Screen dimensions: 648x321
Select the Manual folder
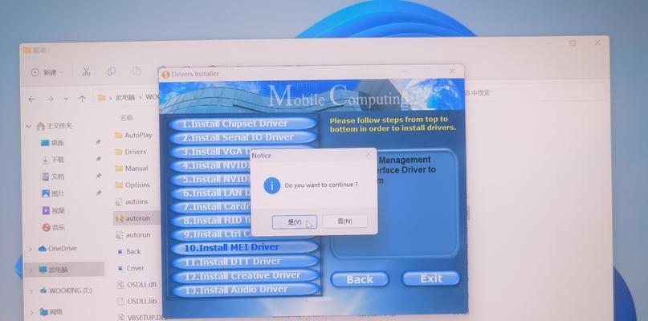[x=132, y=169]
